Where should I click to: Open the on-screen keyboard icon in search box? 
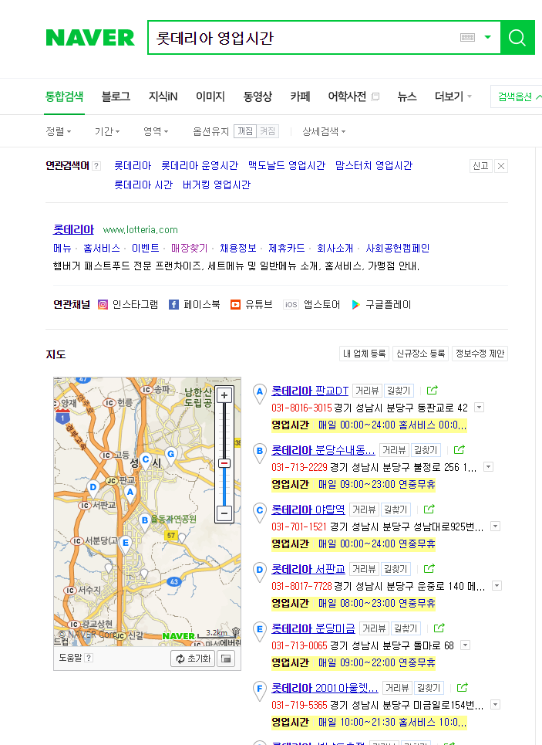pyautogui.click(x=467, y=37)
